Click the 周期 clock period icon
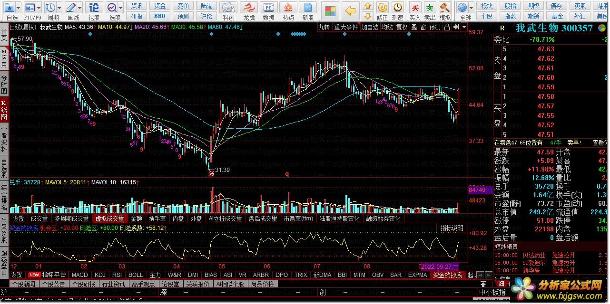Screen dimensions: 610x304 pyautogui.click(x=50, y=8)
